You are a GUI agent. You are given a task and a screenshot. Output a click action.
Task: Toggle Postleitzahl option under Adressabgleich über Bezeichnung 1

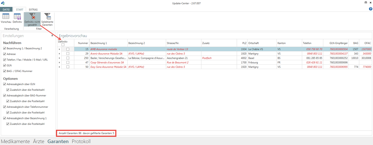click(8, 124)
